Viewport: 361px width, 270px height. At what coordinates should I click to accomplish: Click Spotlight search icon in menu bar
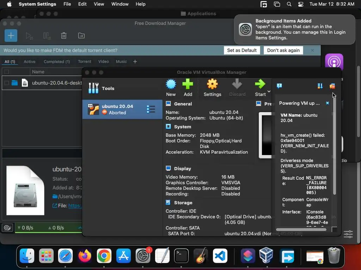[289, 4]
